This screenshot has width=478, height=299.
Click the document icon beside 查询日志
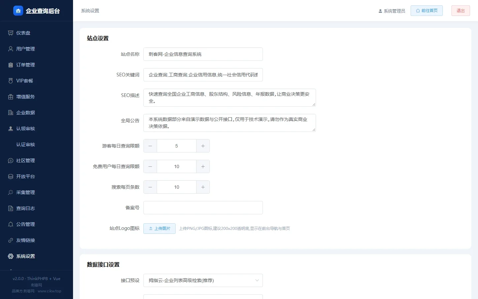point(11,208)
